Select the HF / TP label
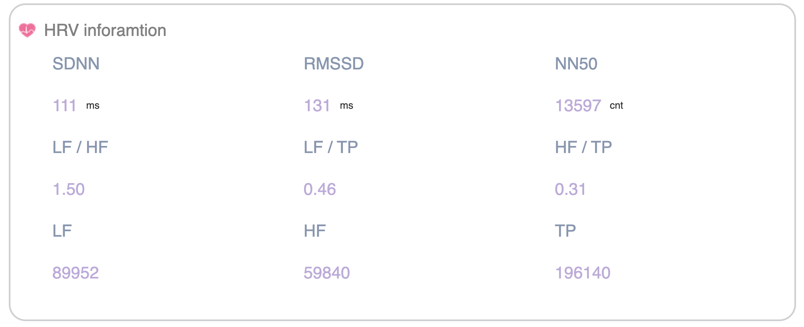 pos(583,147)
